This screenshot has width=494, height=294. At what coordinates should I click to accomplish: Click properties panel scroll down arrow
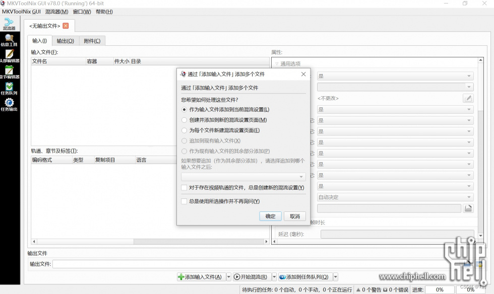(x=480, y=236)
